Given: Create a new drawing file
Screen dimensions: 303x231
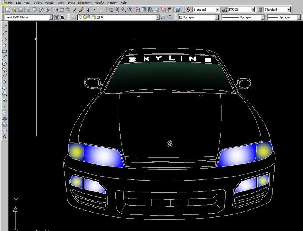Looking at the screenshot, I should (x=8, y=10).
